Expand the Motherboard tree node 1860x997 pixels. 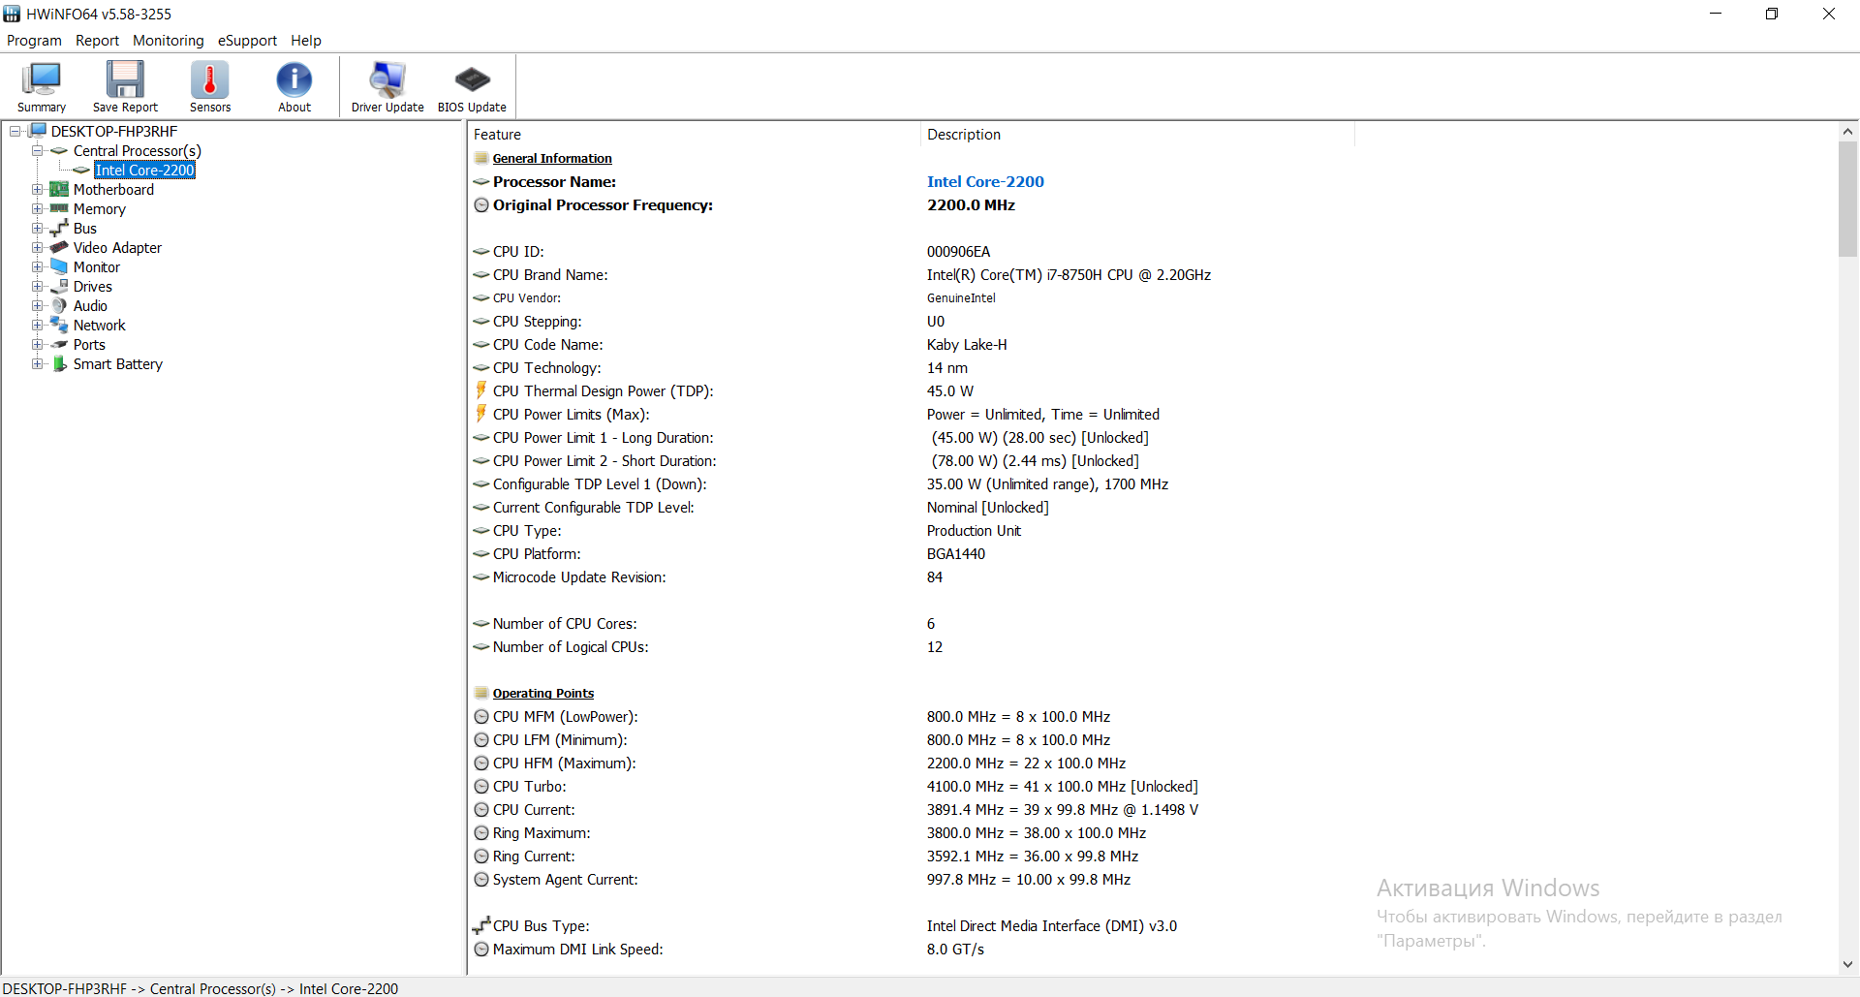(x=37, y=189)
